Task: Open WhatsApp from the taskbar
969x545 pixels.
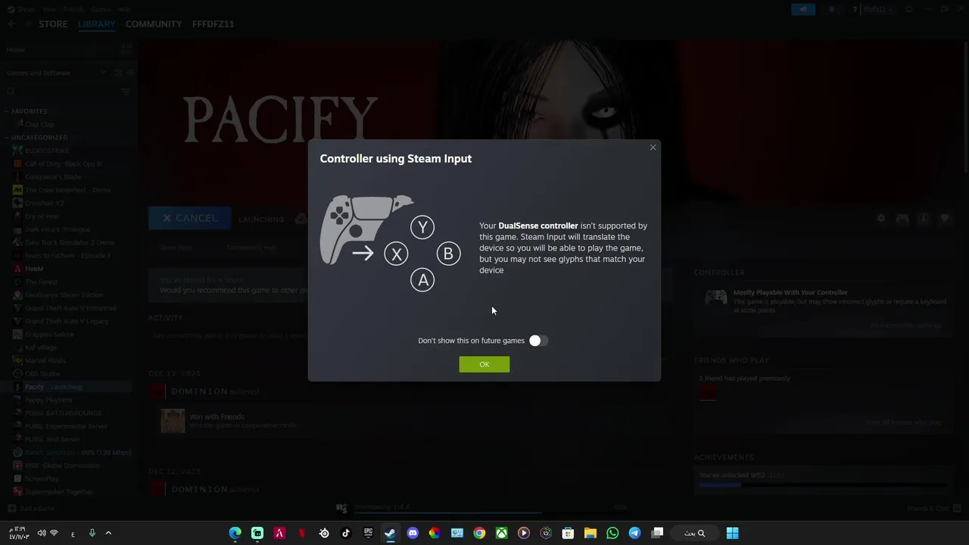Action: pyautogui.click(x=612, y=533)
